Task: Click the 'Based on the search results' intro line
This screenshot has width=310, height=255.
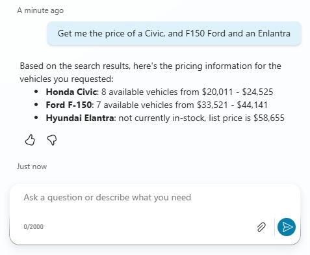Action: (150, 72)
